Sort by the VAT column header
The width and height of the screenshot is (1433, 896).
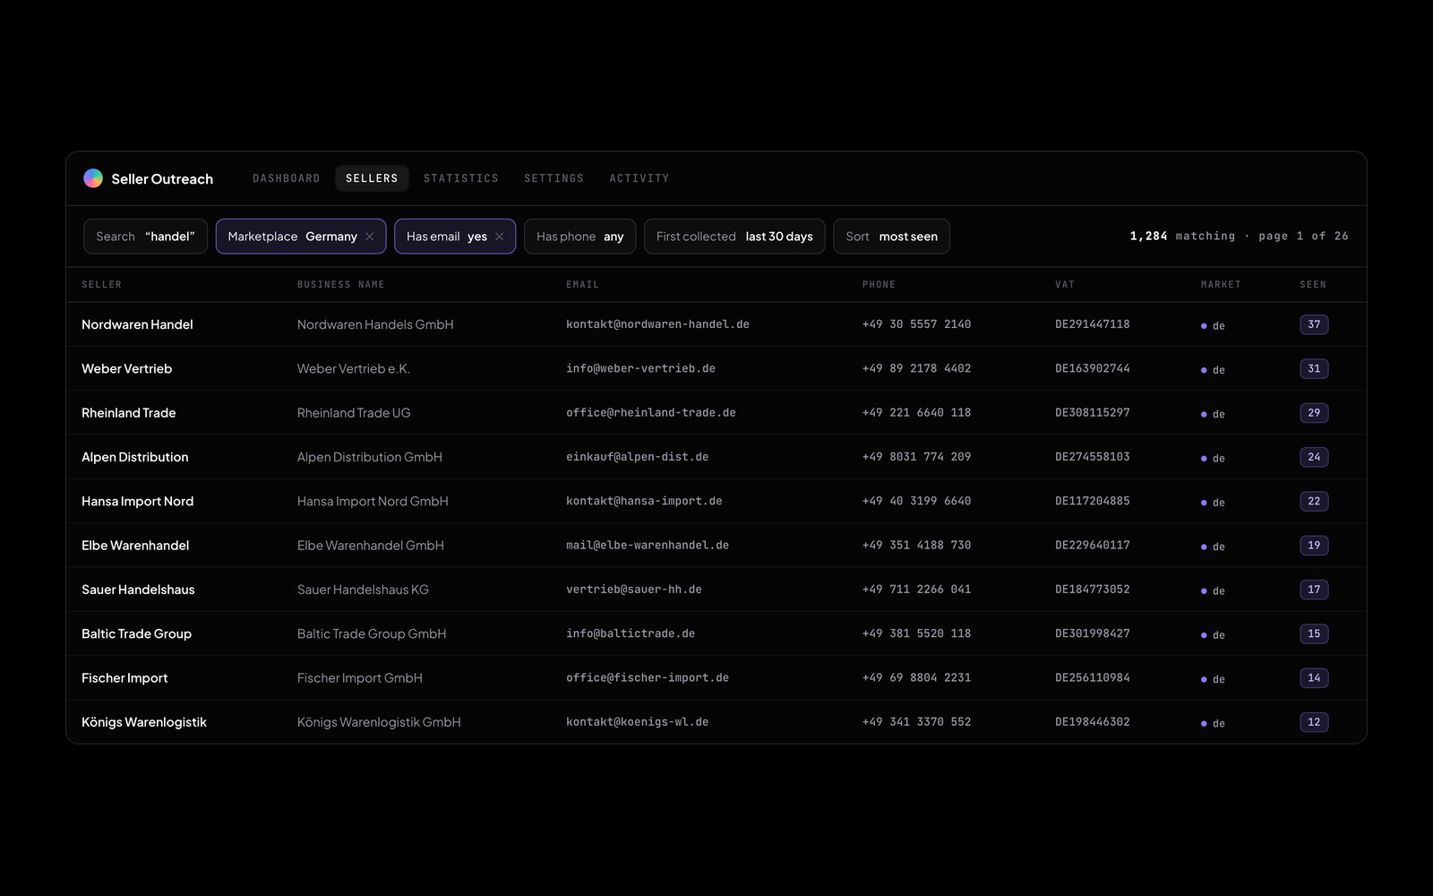pos(1065,285)
